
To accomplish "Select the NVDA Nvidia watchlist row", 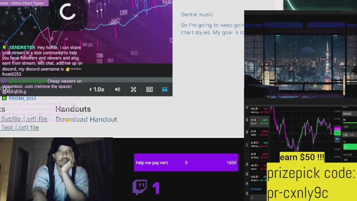I will 259,110.
